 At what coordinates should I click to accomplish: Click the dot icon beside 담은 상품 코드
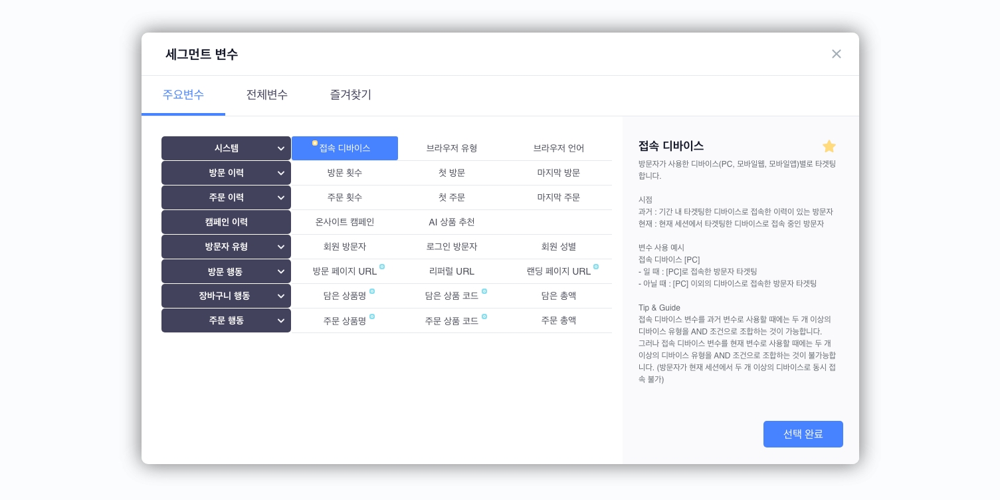point(484,291)
